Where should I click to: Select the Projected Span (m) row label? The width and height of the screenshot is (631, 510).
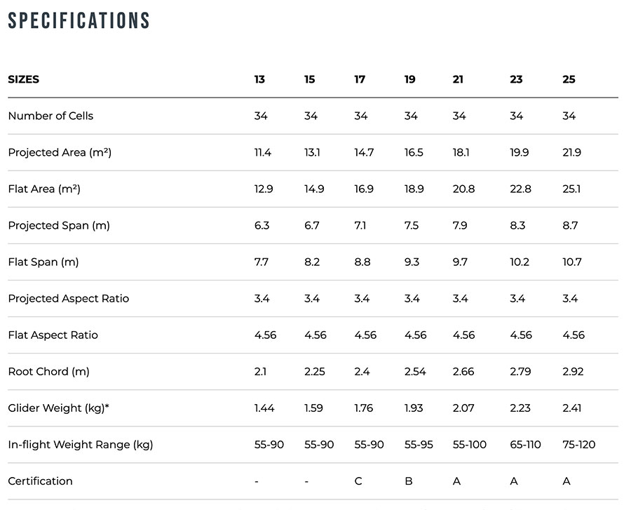coord(59,225)
